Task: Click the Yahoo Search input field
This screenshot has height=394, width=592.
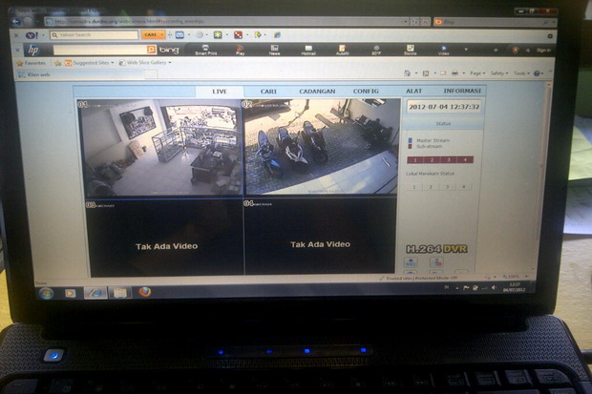Action: (94, 35)
